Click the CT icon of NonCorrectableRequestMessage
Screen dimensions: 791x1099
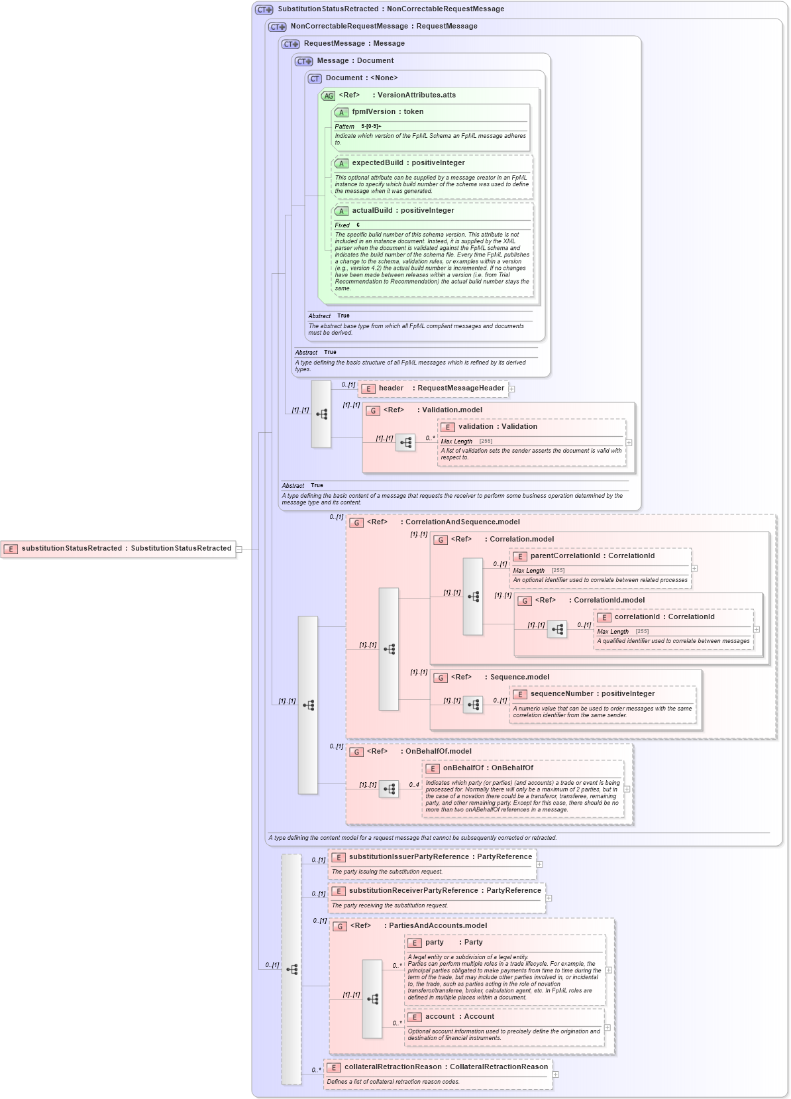[277, 27]
